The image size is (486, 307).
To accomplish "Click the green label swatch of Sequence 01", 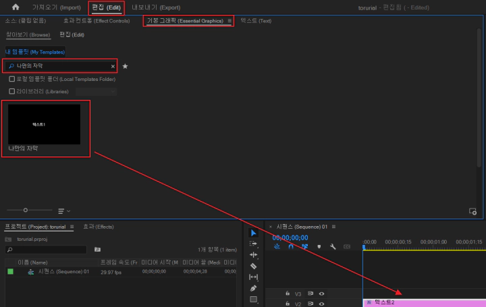I will 11,272.
